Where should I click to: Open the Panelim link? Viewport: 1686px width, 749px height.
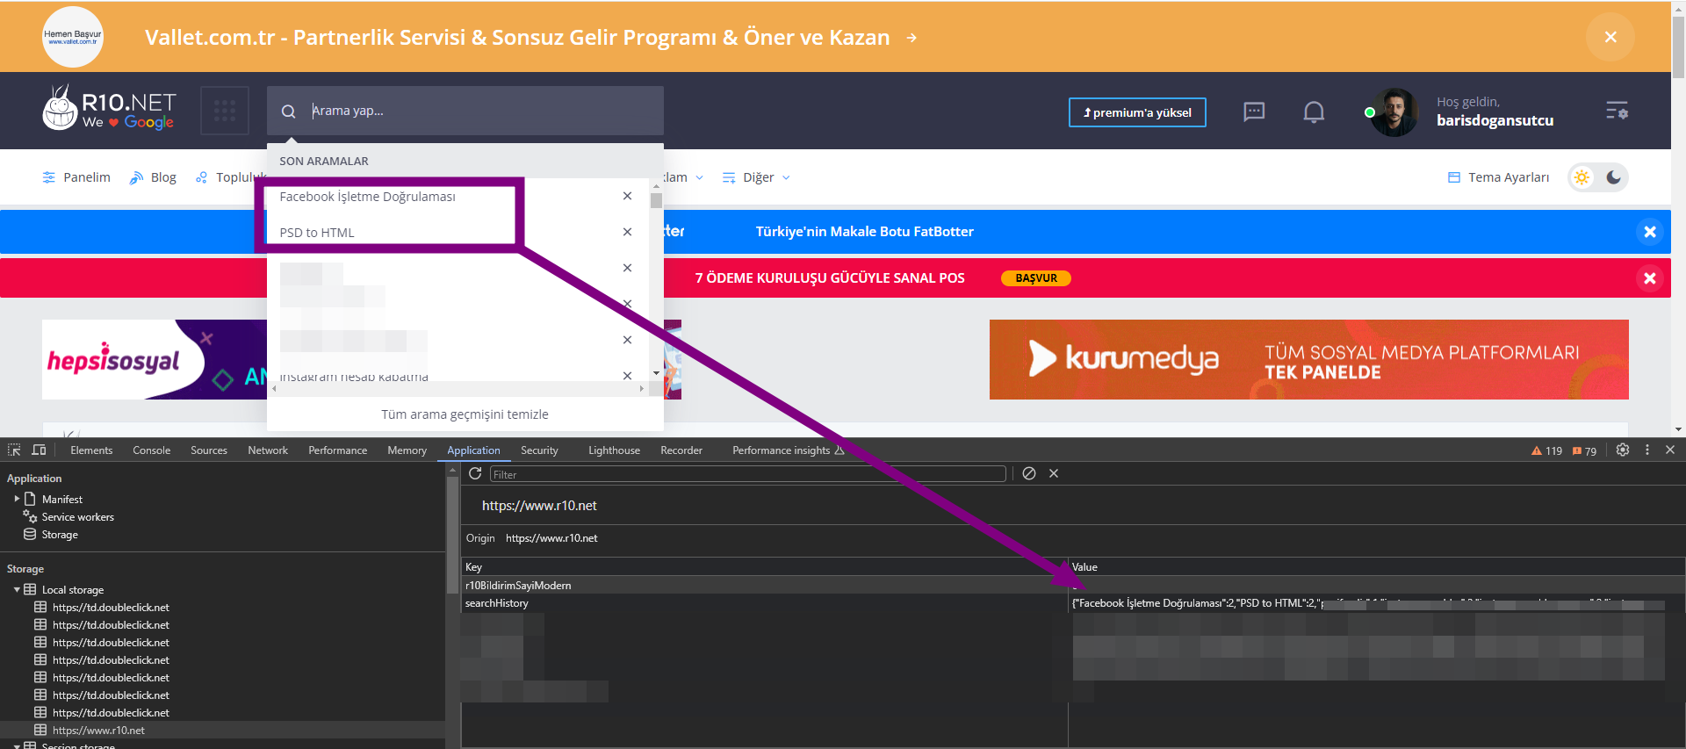point(76,177)
